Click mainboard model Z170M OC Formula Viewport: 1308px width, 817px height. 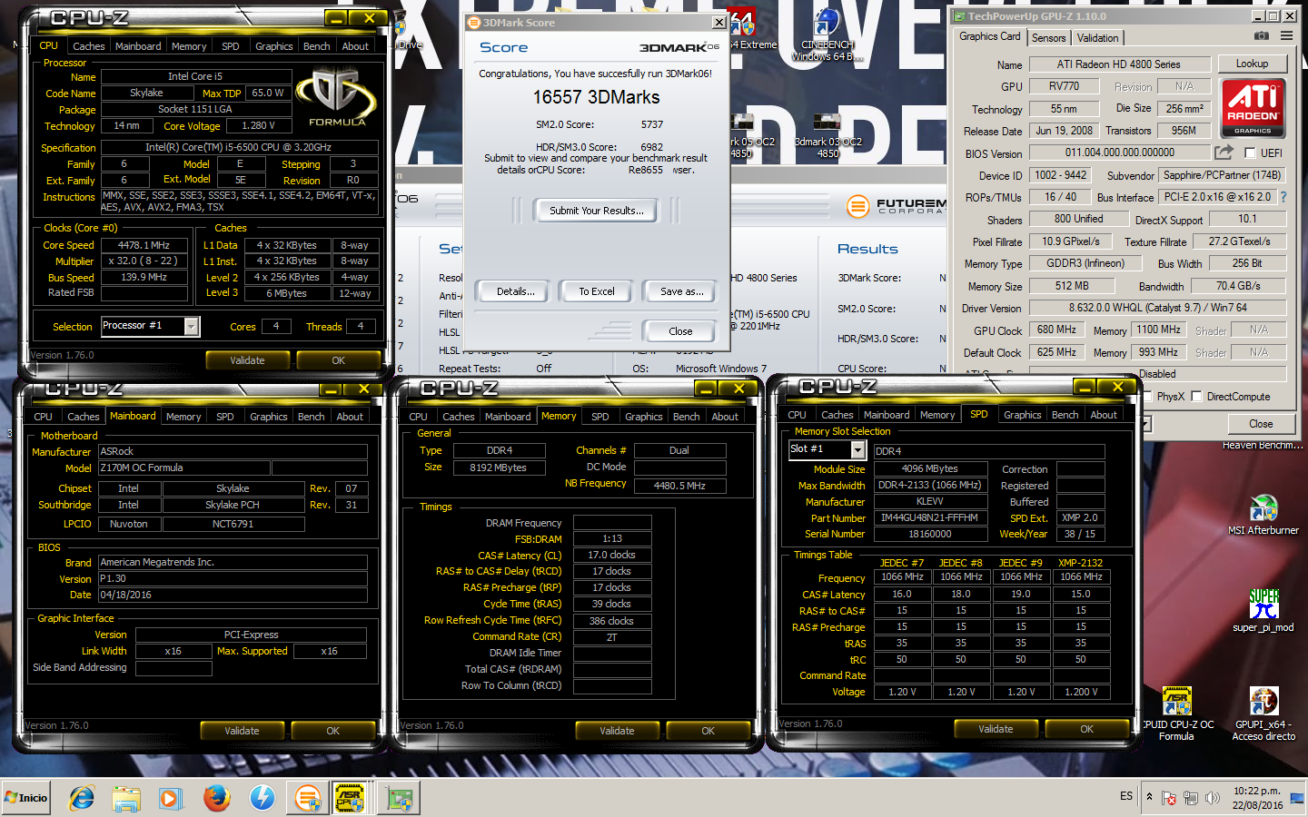pos(184,468)
